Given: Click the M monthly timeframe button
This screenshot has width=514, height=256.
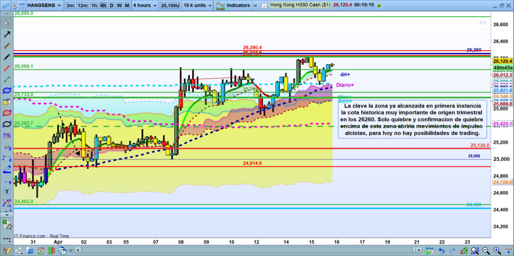Looking at the screenshot, I should [x=127, y=6].
